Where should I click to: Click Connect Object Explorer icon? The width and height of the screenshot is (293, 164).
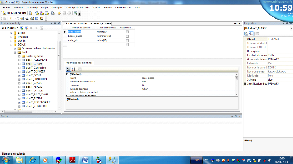(22, 28)
